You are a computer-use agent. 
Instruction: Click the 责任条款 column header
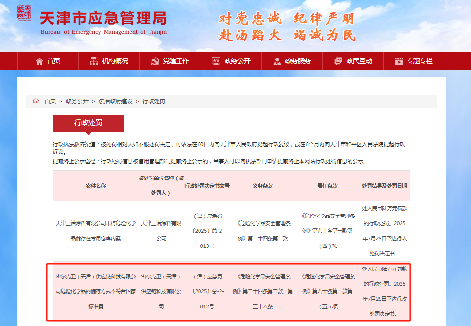click(328, 186)
